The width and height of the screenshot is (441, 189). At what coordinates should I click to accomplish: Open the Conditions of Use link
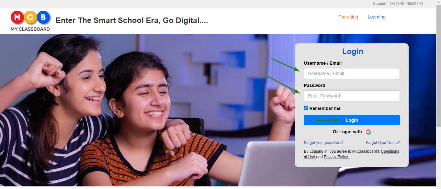pos(351,154)
